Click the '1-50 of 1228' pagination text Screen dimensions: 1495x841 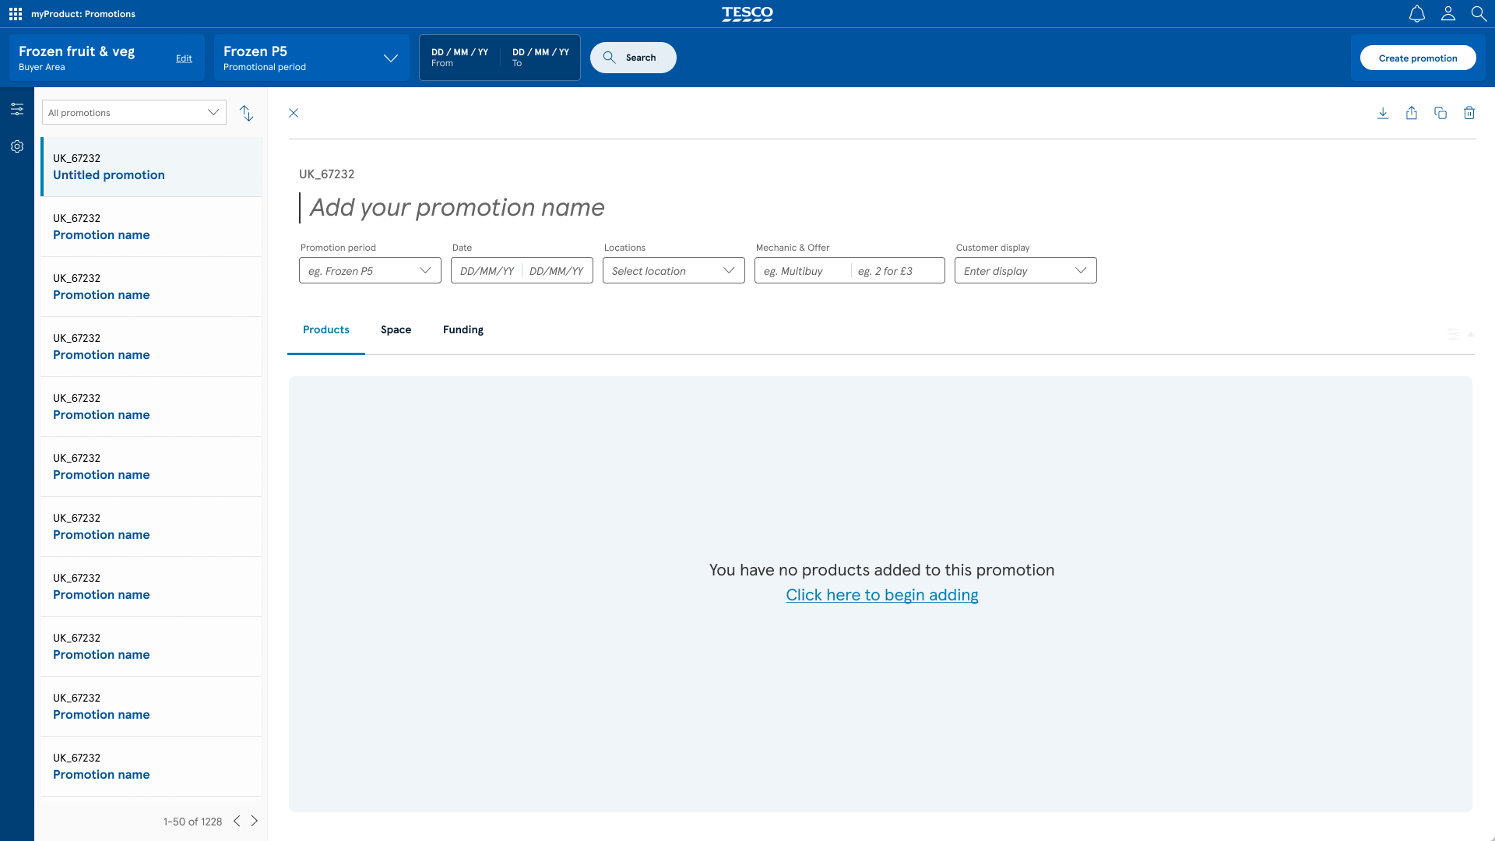(192, 822)
